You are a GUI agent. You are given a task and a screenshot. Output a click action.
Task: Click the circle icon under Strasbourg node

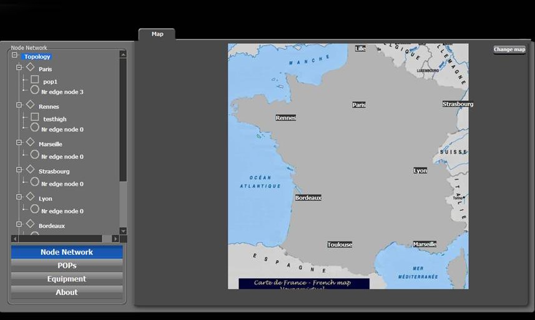click(x=34, y=182)
